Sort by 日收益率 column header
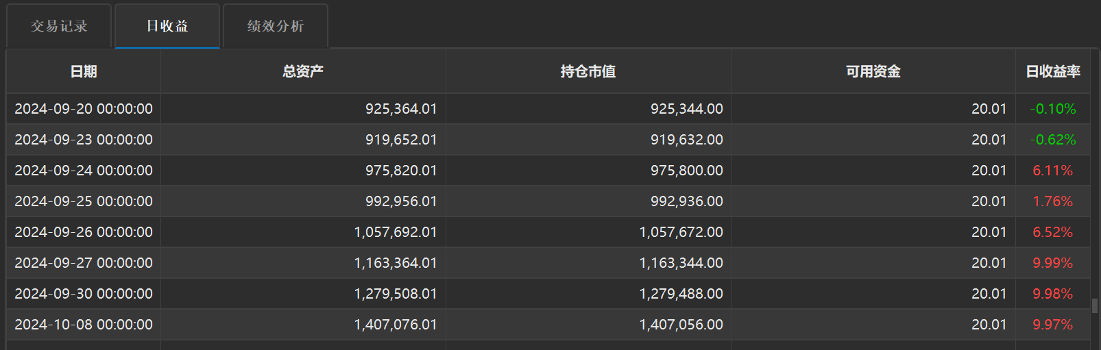 tap(1053, 71)
